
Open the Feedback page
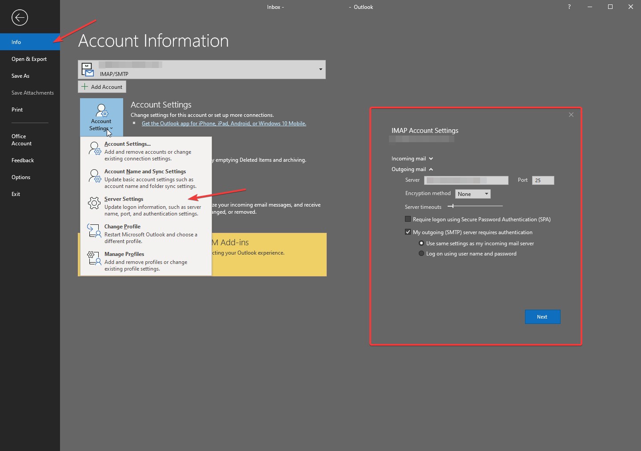pyautogui.click(x=30, y=160)
